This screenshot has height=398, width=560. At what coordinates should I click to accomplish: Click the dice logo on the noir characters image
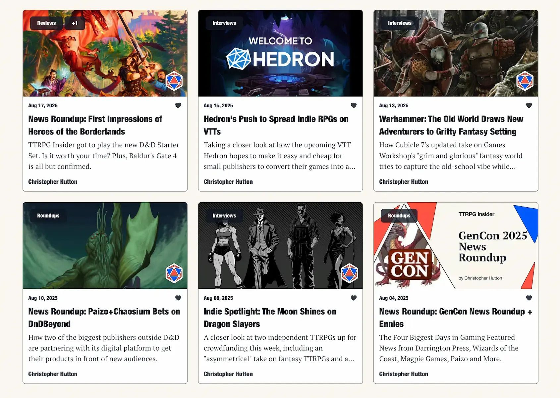[350, 273]
